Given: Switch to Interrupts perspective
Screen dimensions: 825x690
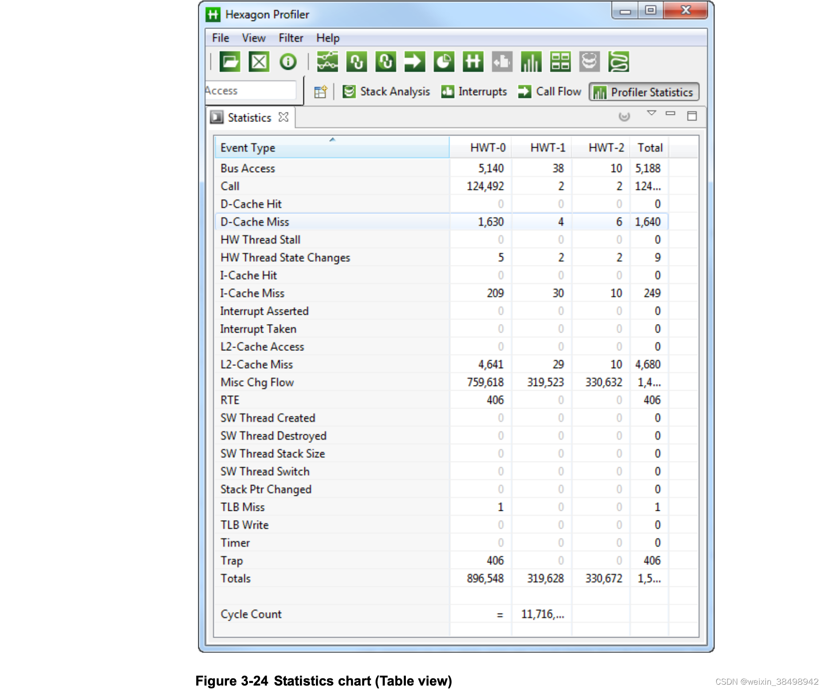Looking at the screenshot, I should tap(474, 92).
